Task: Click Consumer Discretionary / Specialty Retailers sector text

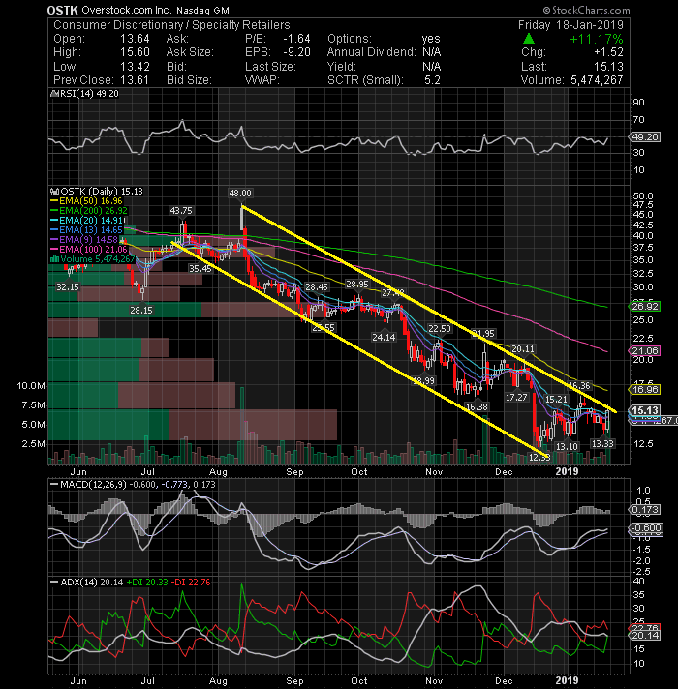Action: pos(171,25)
